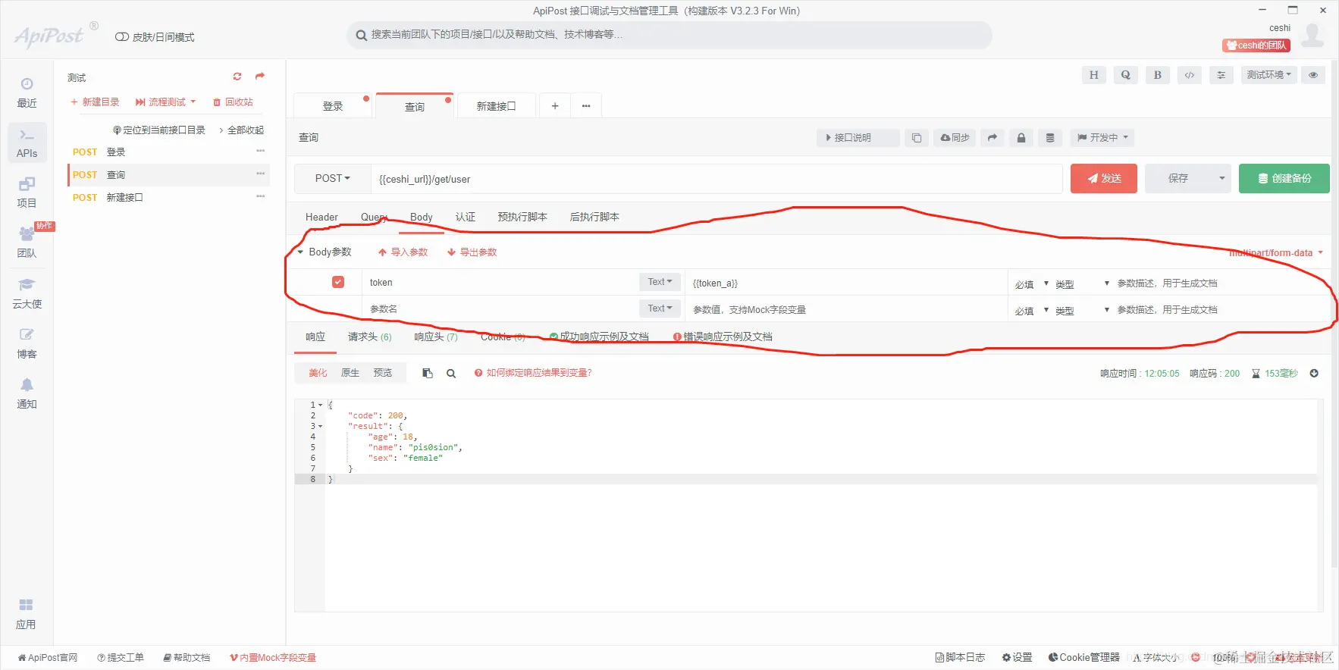1339x670 pixels.
Task: Click the Q toolbar icon
Action: [1125, 75]
